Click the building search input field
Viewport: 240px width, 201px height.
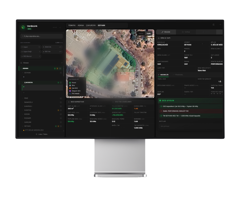(41, 36)
